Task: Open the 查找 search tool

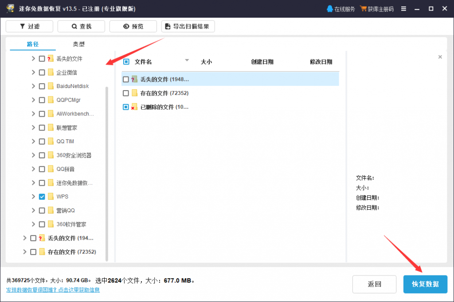Action: pos(82,26)
